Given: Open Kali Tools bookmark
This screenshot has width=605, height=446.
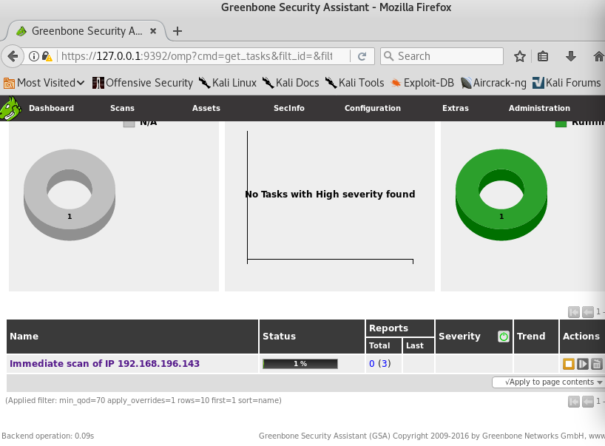Looking at the screenshot, I should (354, 83).
